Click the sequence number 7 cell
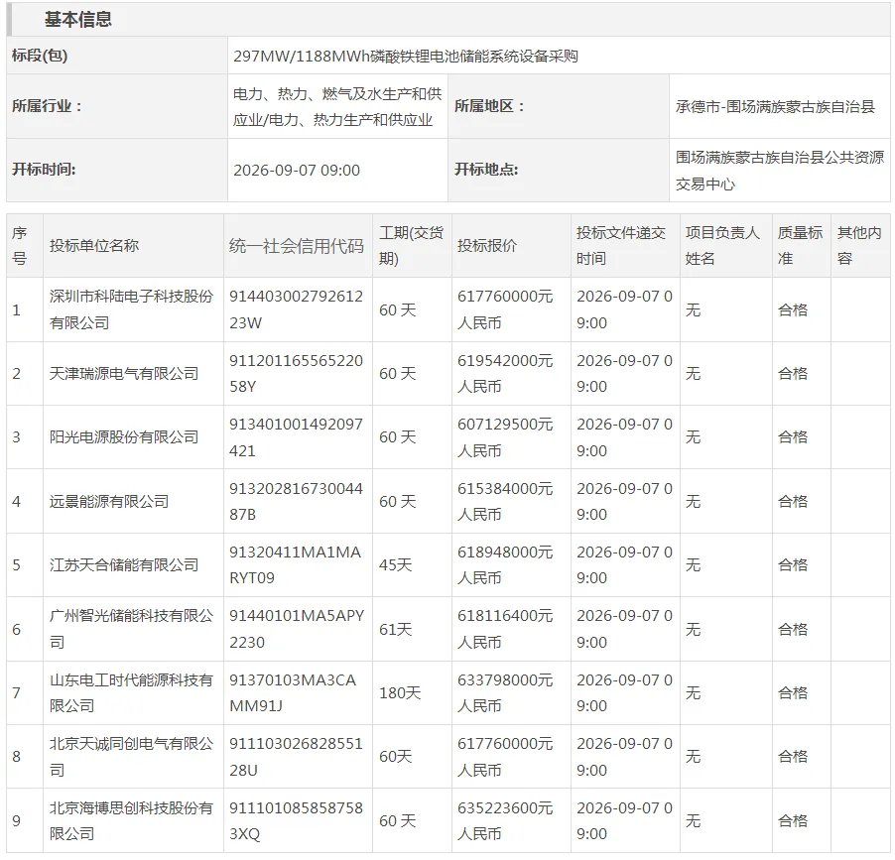 pyautogui.click(x=17, y=692)
